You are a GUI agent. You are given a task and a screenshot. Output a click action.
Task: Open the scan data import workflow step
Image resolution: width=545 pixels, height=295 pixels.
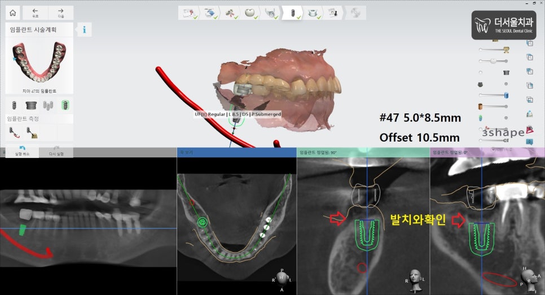209,13
